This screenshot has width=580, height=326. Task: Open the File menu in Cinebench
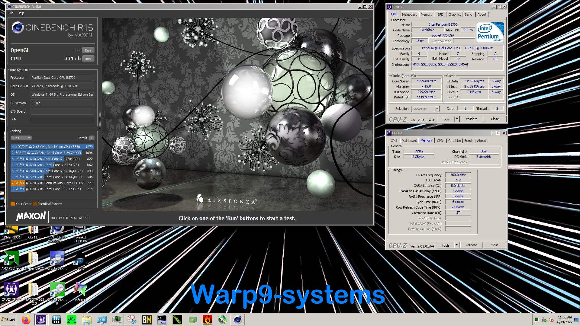coord(11,13)
